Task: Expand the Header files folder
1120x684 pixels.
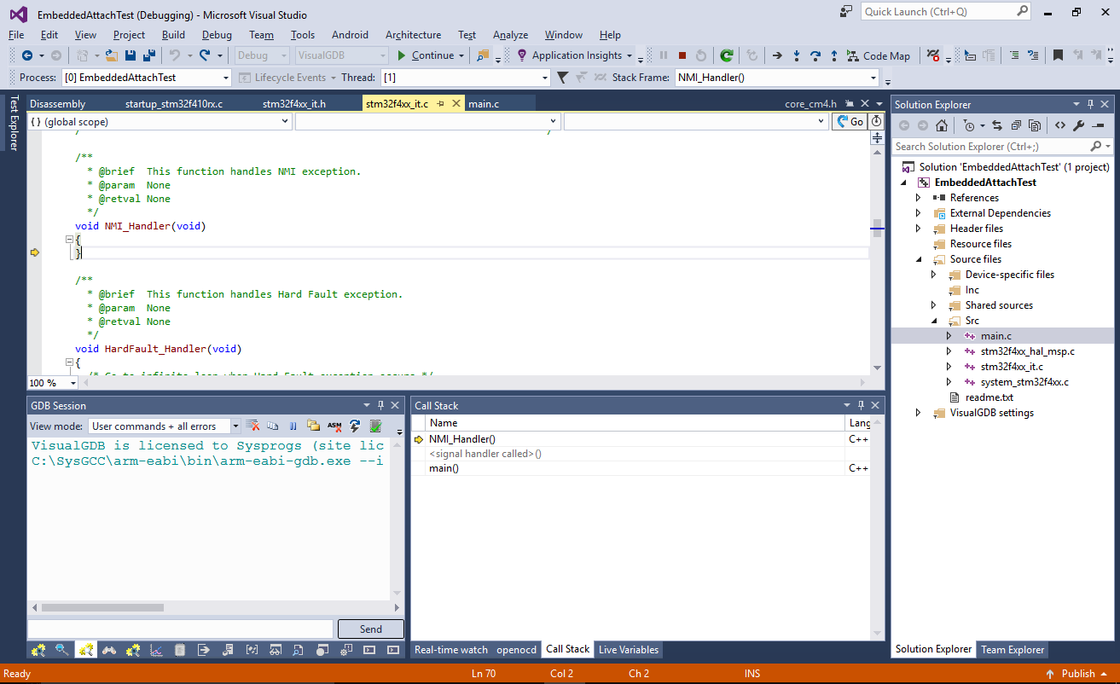Action: click(919, 229)
